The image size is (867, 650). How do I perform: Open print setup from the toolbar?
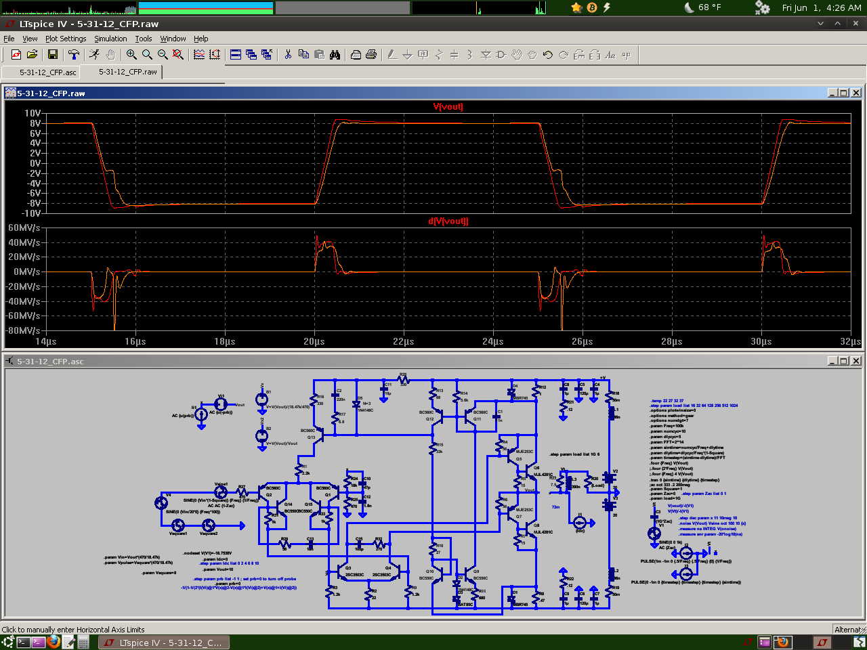(356, 55)
